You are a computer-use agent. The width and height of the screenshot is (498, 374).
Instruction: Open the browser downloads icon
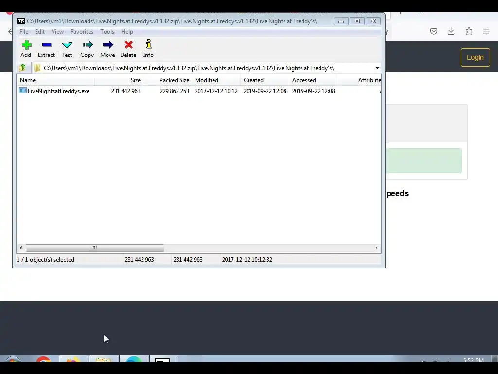[x=451, y=31]
